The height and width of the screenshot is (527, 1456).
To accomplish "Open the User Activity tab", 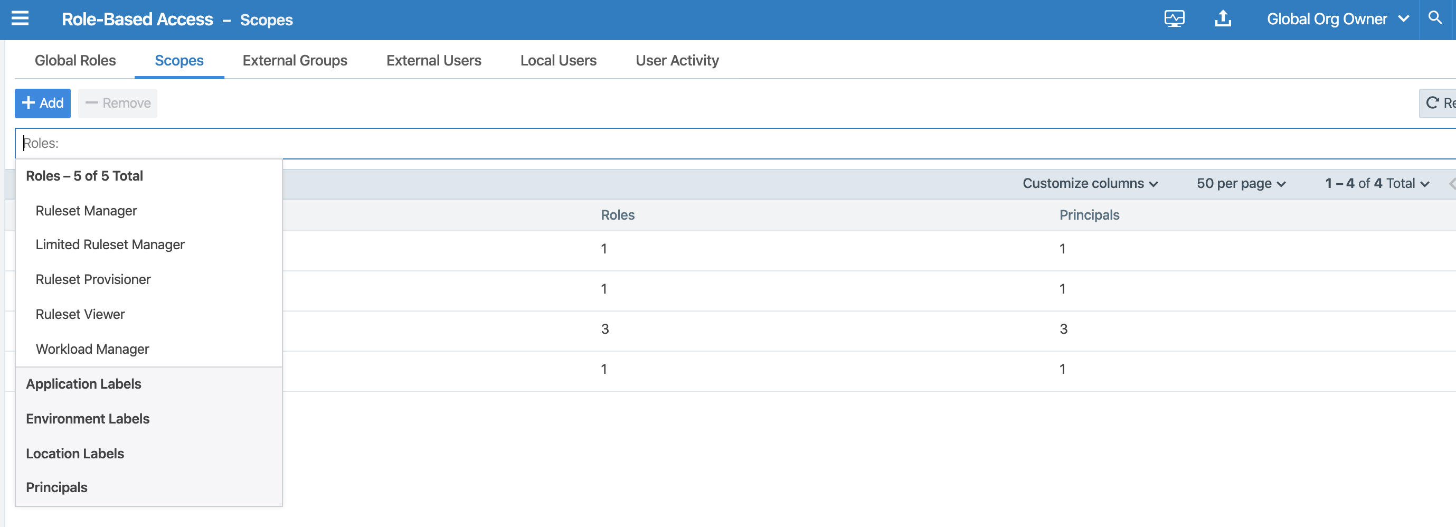I will pyautogui.click(x=677, y=61).
